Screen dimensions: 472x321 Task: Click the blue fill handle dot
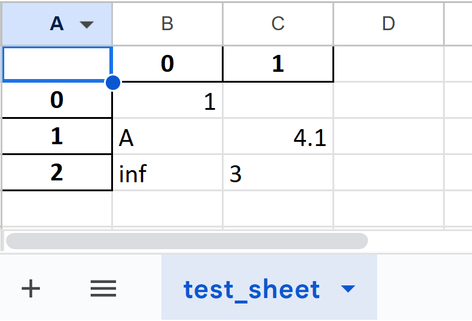[x=112, y=83]
